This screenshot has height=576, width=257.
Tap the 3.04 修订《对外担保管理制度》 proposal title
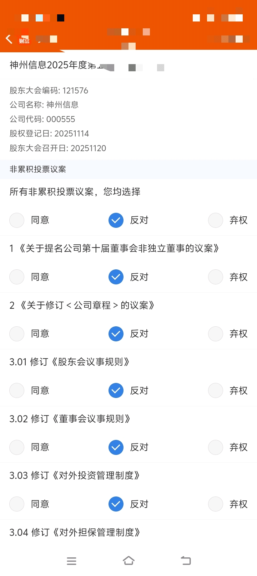[75, 532]
